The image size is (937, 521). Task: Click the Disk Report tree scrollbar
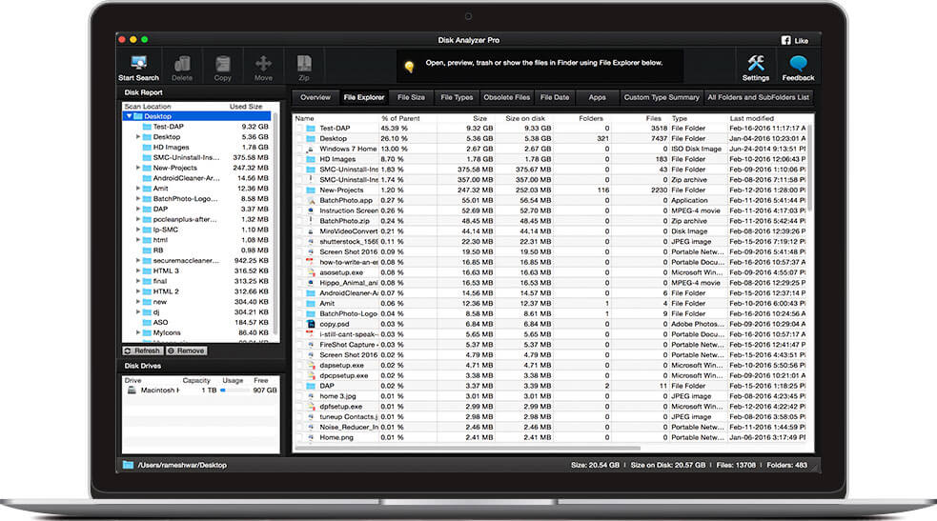click(275, 222)
